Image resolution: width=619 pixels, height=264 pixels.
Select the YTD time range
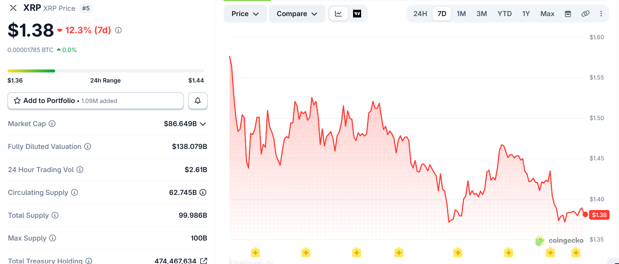click(x=505, y=14)
